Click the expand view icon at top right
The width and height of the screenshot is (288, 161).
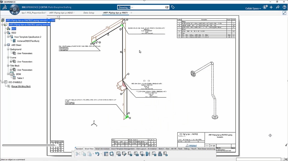tap(284, 13)
